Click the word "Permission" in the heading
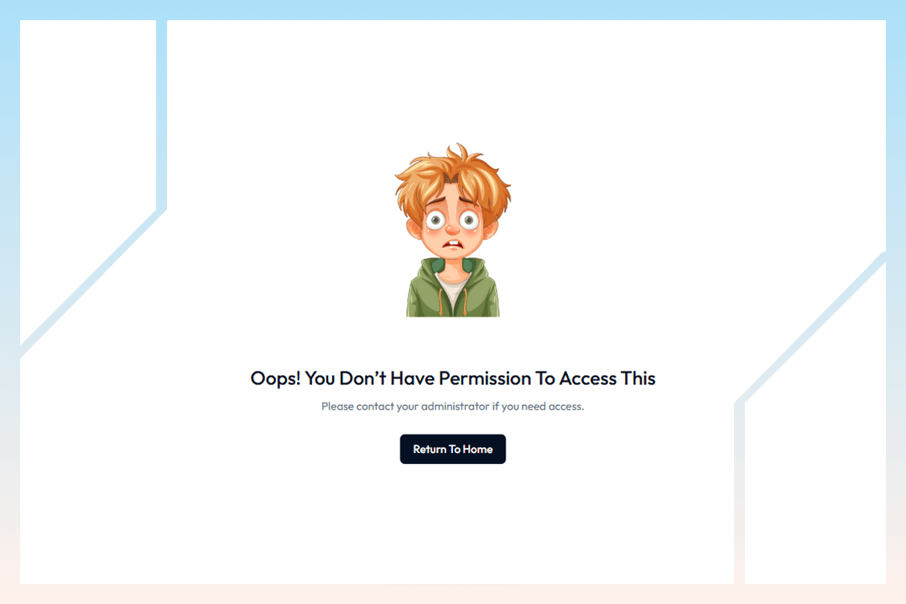Viewport: 906px width, 604px height. pos(485,378)
